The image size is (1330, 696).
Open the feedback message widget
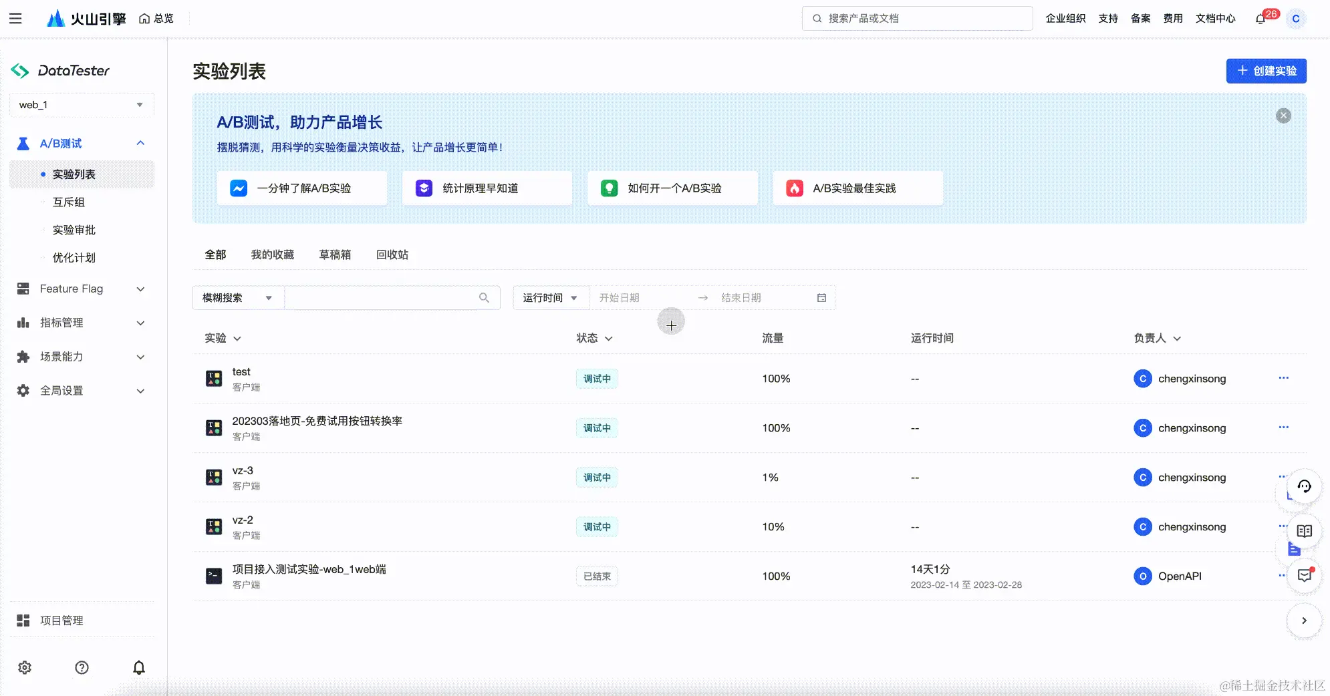tap(1304, 575)
